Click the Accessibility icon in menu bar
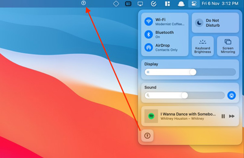The height and width of the screenshot is (158, 244). pos(83,3)
